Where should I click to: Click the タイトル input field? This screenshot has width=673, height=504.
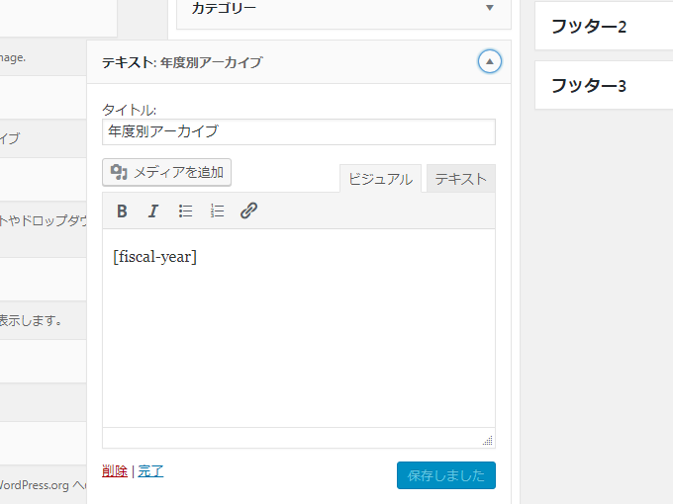(298, 131)
